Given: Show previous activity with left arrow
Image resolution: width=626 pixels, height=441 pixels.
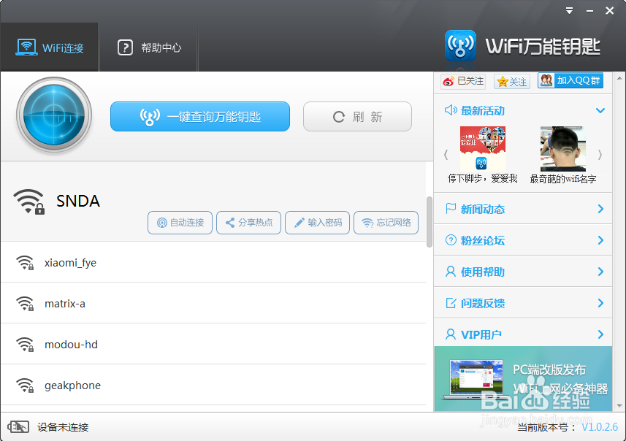Looking at the screenshot, I should tap(446, 155).
